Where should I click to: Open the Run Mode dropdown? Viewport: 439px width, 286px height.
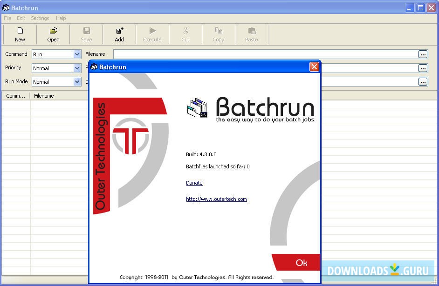click(x=77, y=81)
